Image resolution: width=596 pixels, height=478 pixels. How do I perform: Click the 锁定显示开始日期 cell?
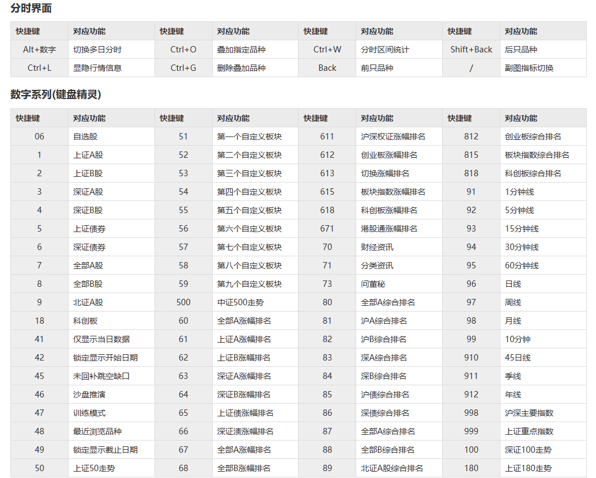coord(111,358)
